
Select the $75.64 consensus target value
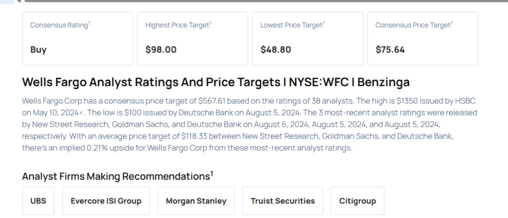pyautogui.click(x=391, y=50)
